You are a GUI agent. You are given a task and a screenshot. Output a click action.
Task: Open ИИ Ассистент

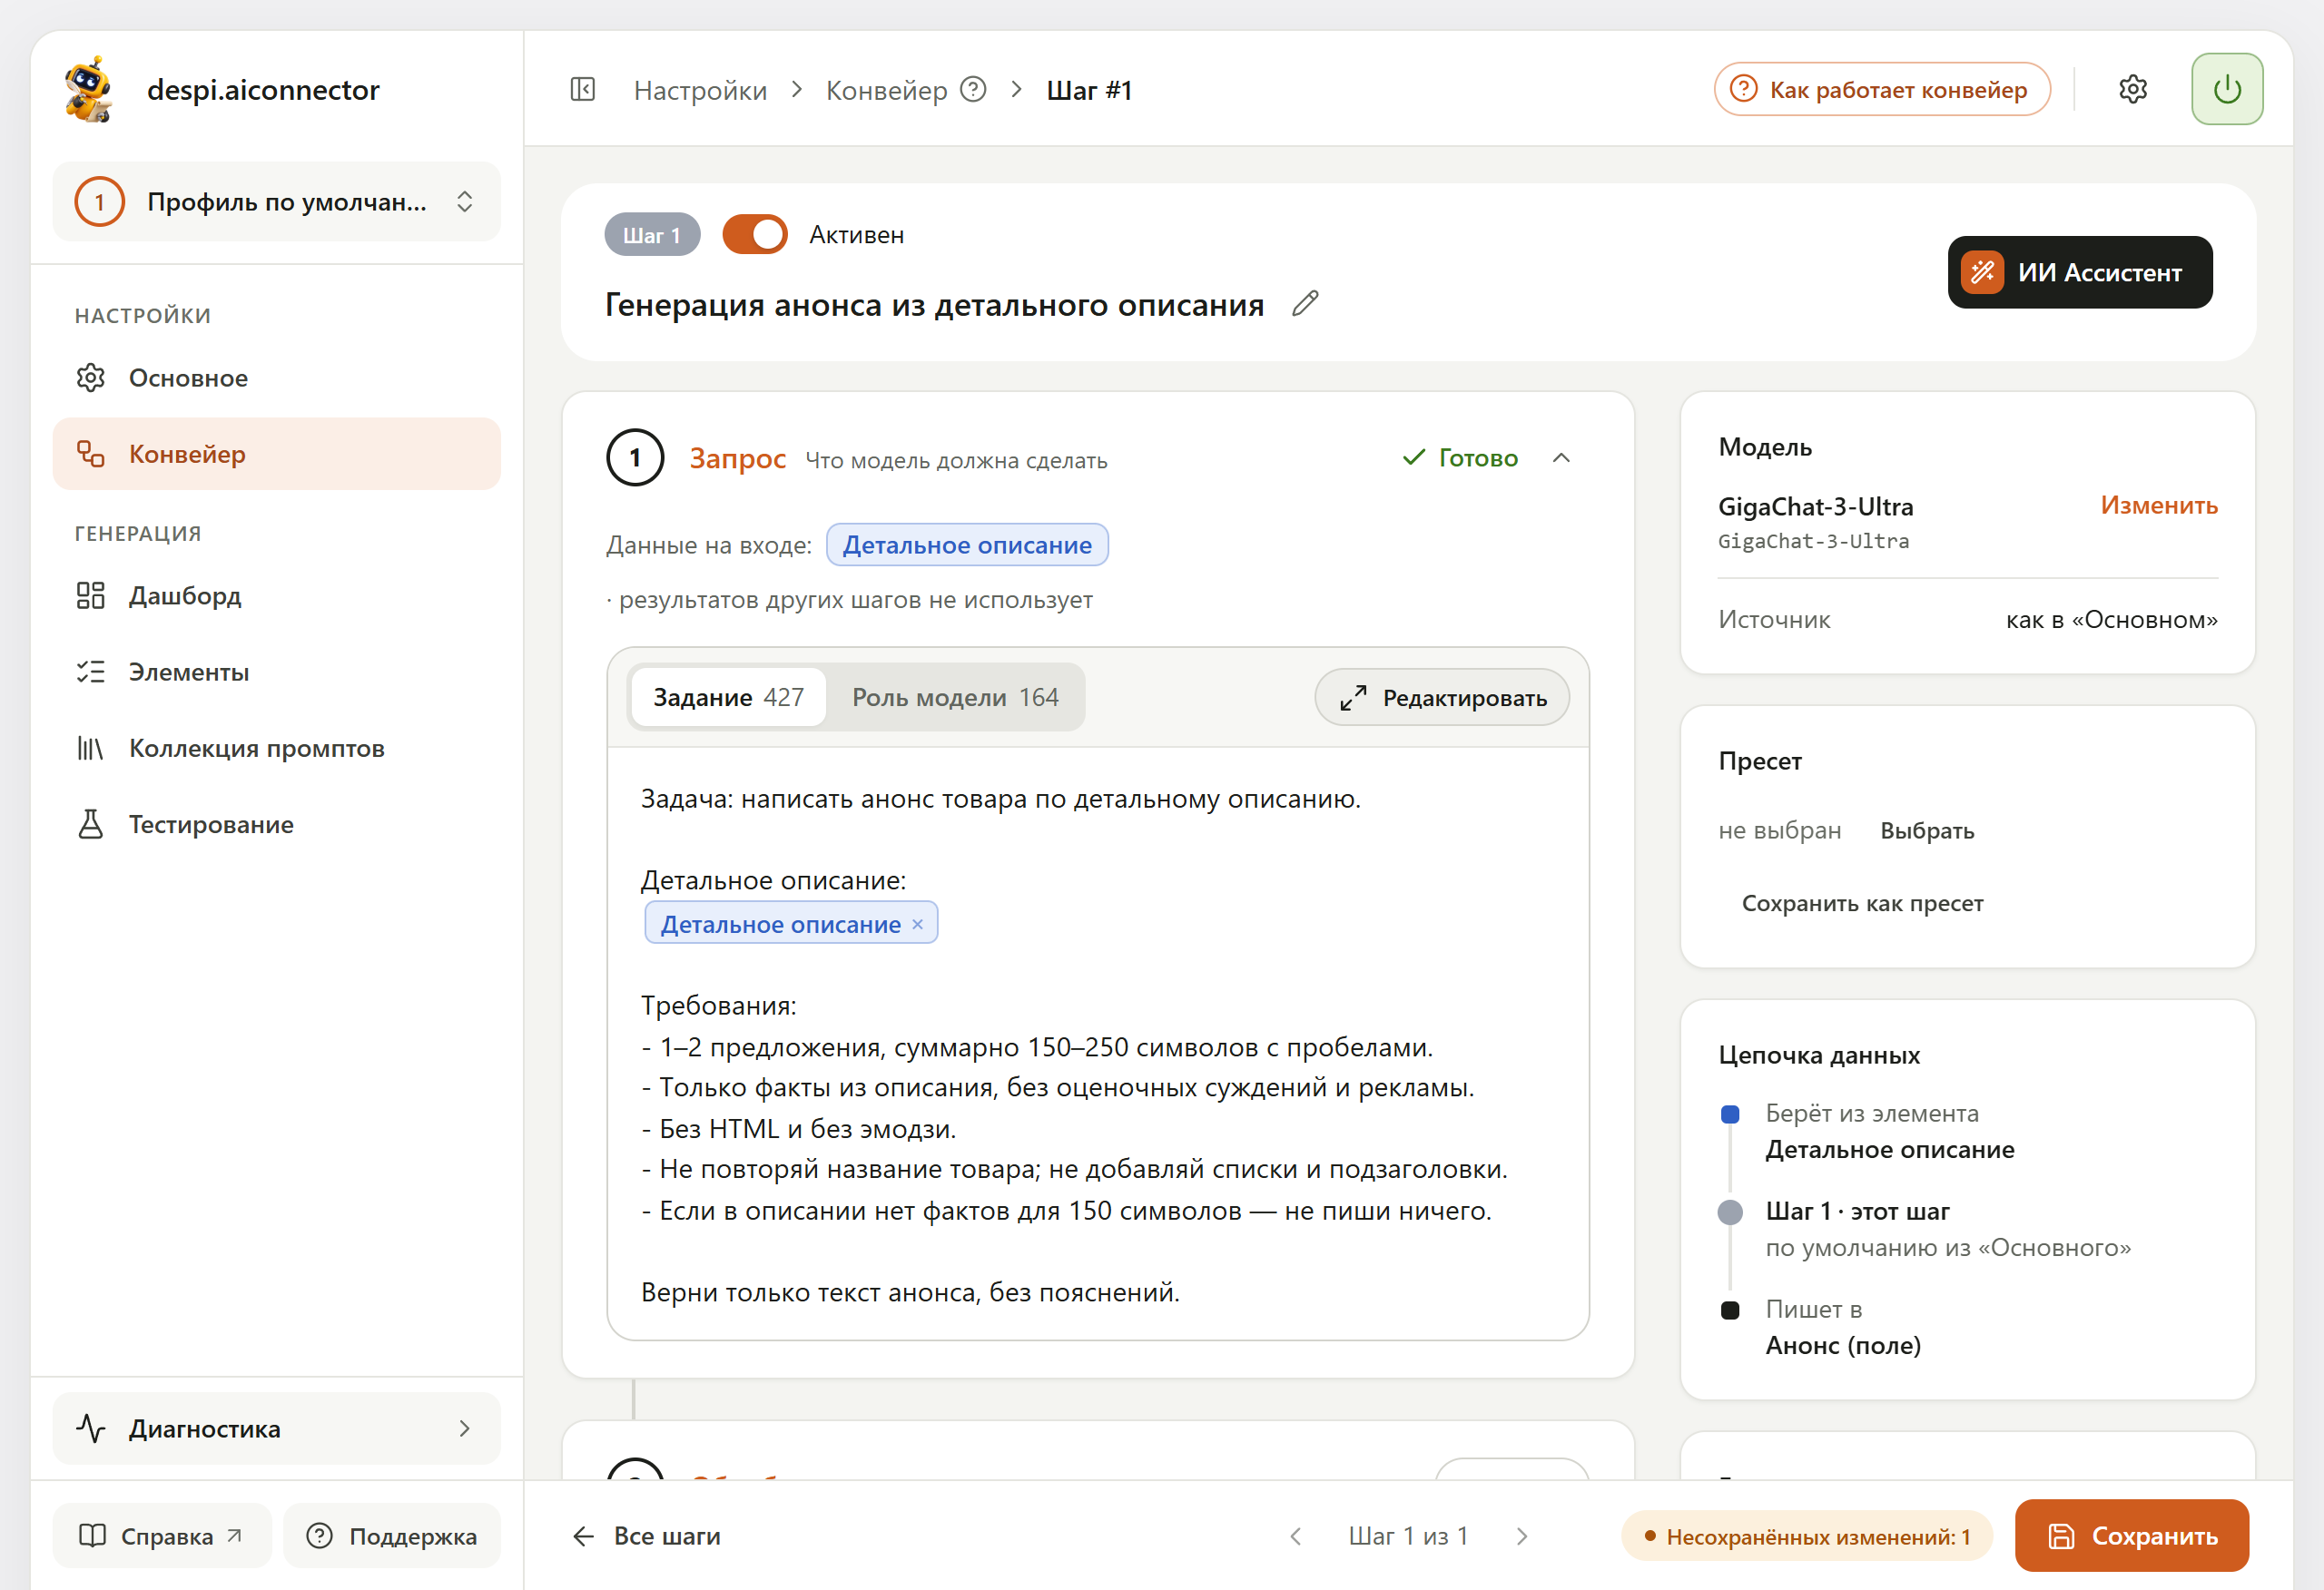[2080, 272]
